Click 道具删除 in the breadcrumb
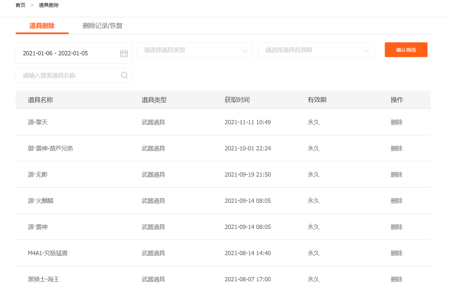This screenshot has width=449, height=283. point(49,5)
